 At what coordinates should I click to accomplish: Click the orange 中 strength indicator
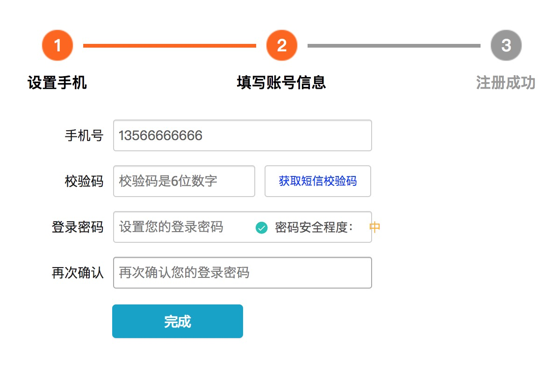(x=375, y=227)
